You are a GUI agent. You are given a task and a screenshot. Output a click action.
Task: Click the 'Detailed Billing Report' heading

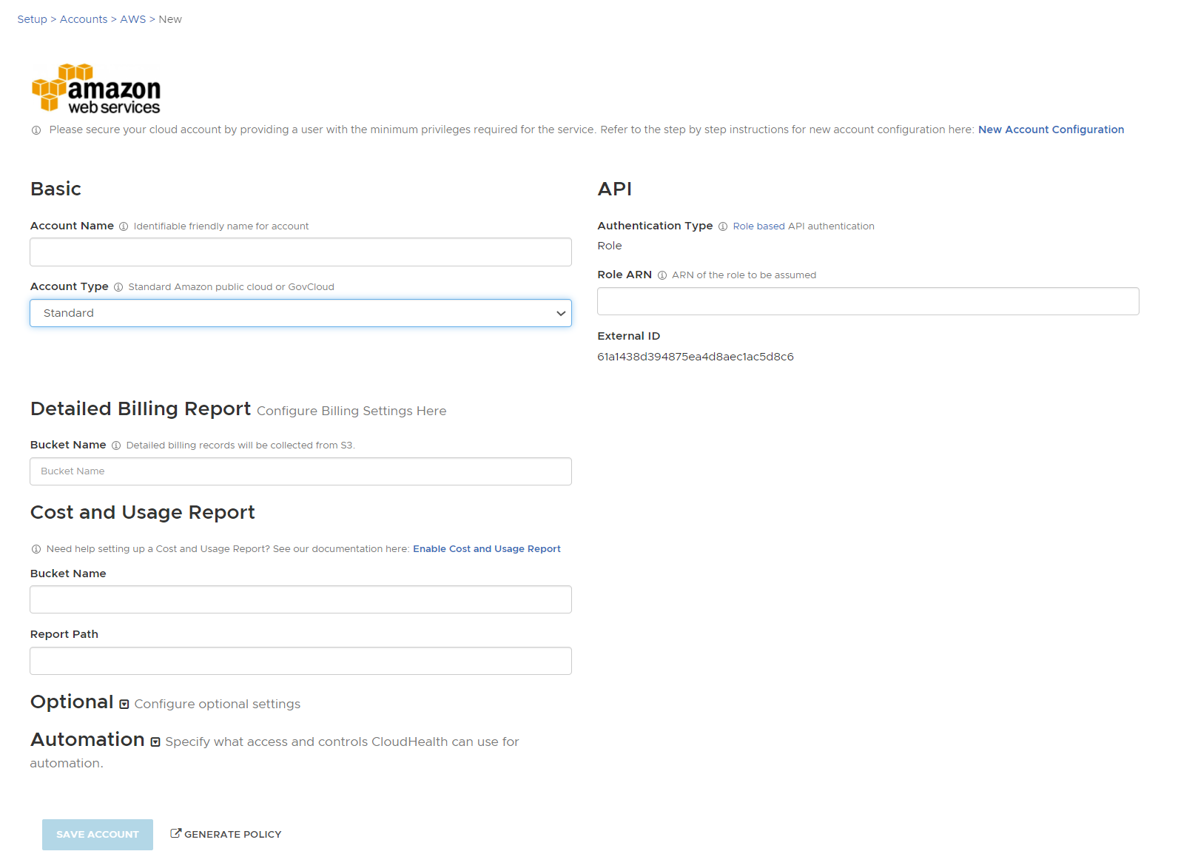(x=141, y=408)
